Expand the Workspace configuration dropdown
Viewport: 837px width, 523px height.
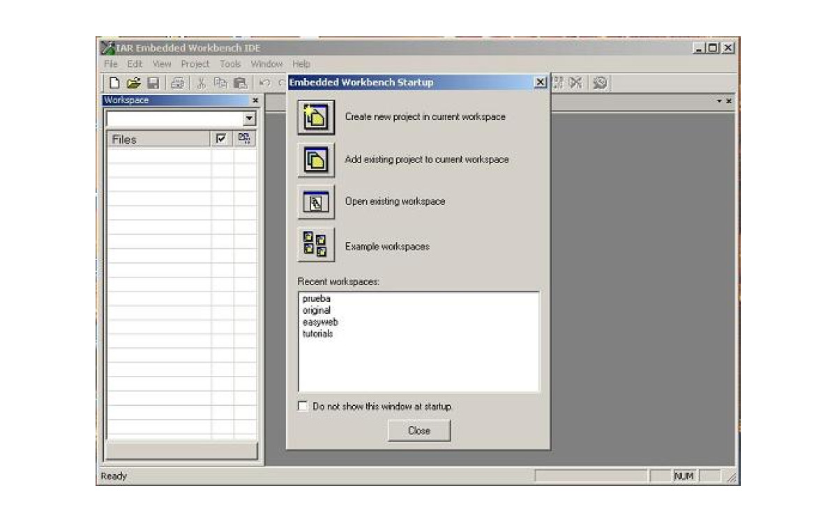tap(250, 119)
